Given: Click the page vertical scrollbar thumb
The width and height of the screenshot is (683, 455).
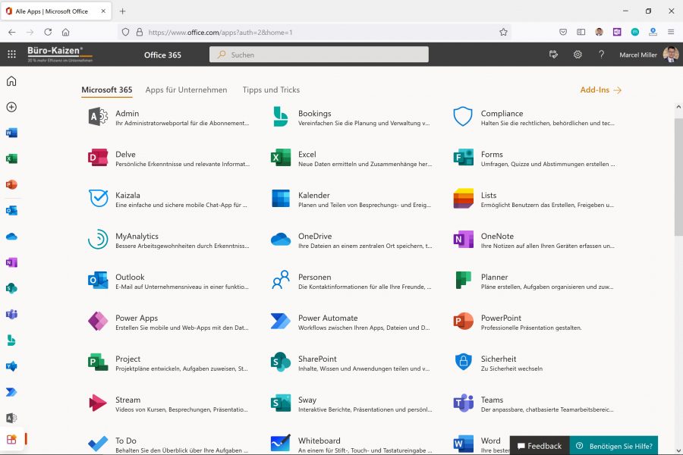Looking at the screenshot, I should point(678,177).
